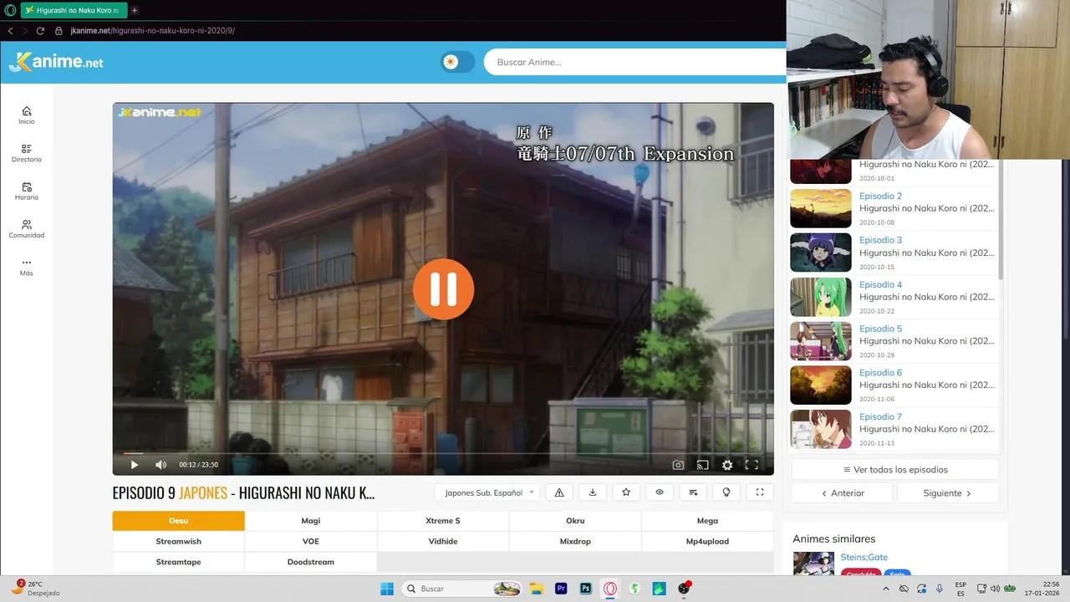Click the episode list scrollbar
The image size is (1070, 602).
[1001, 220]
